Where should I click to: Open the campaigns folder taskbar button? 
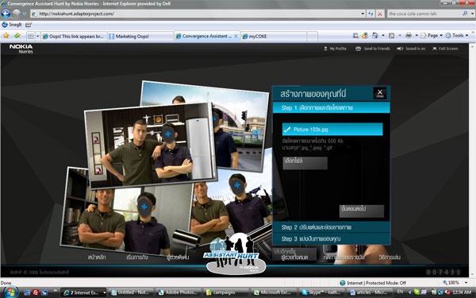point(226,292)
